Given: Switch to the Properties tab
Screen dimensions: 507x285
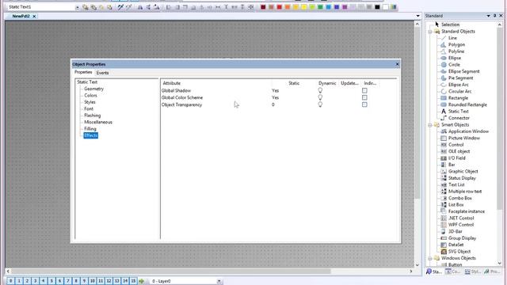Looking at the screenshot, I should pos(83,72).
